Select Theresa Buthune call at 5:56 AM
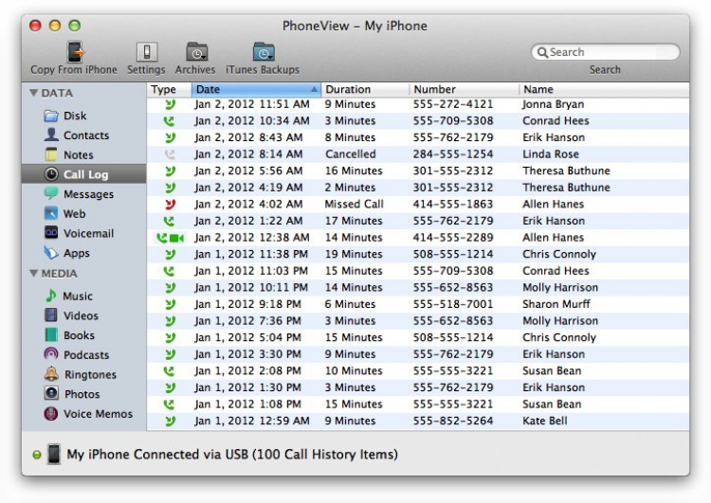 [418, 171]
